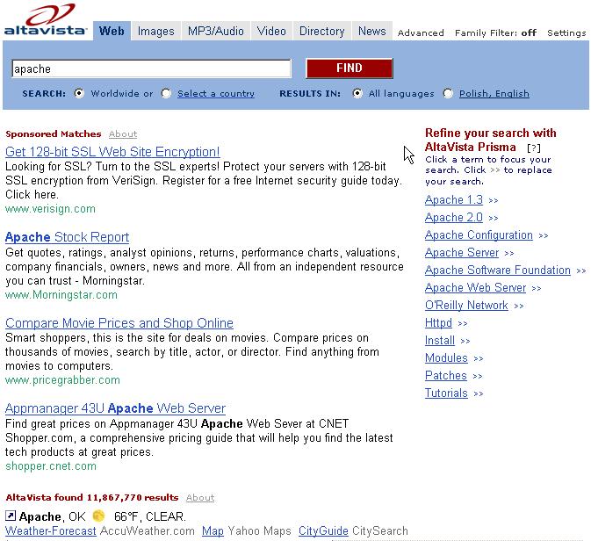Open the Images tab
Viewport: 591px width, 541px height.
(x=155, y=31)
